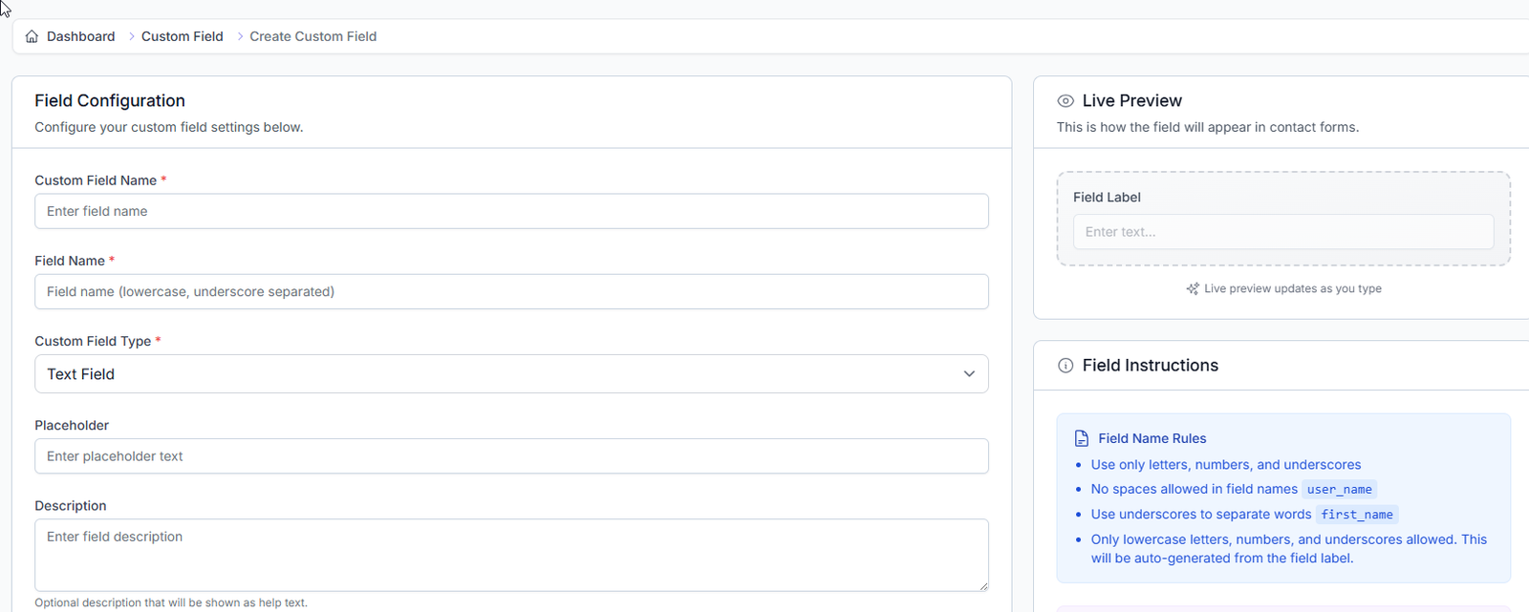Image resolution: width=1529 pixels, height=612 pixels.
Task: Click the Create Custom Field breadcrumb entry
Action: (x=312, y=36)
